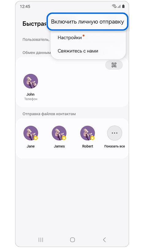Image resolution: width=144 pixels, height=248 pixels.
Task: Tap the 12:45 clock in status bar
Action: [25, 6]
